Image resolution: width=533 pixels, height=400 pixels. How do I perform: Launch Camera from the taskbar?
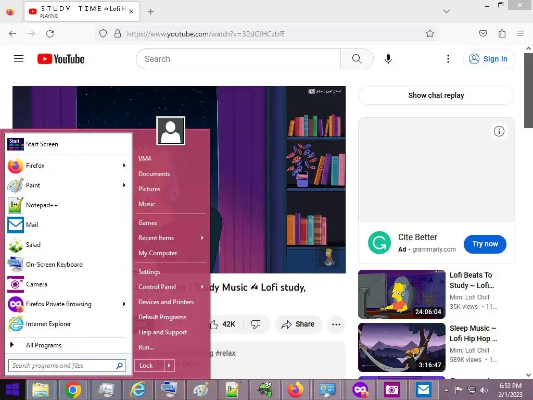tap(391, 390)
